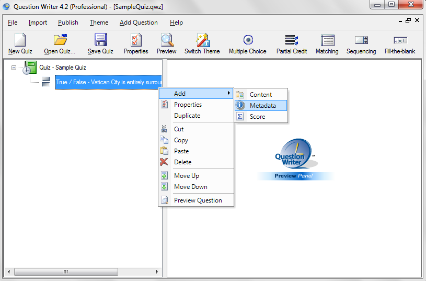The height and width of the screenshot is (281, 426).
Task: Choose Preview Question in the context menu
Action: [196, 200]
